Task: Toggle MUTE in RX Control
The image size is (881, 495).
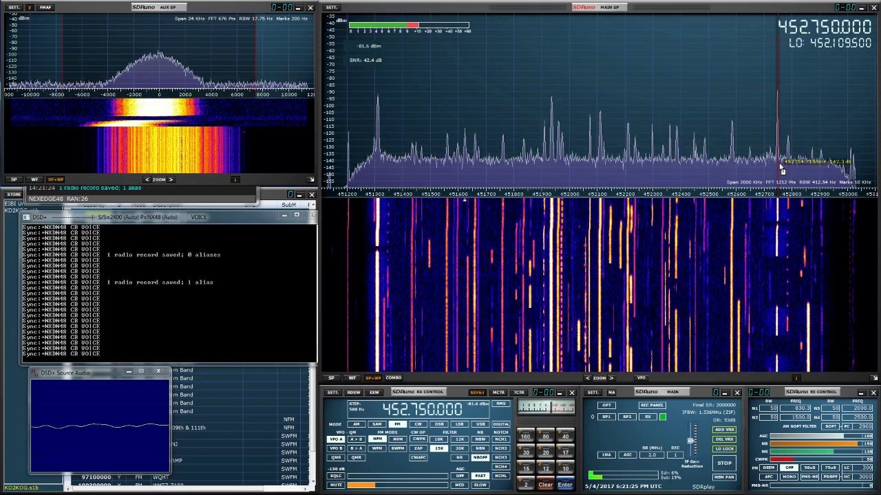Action: tap(336, 485)
